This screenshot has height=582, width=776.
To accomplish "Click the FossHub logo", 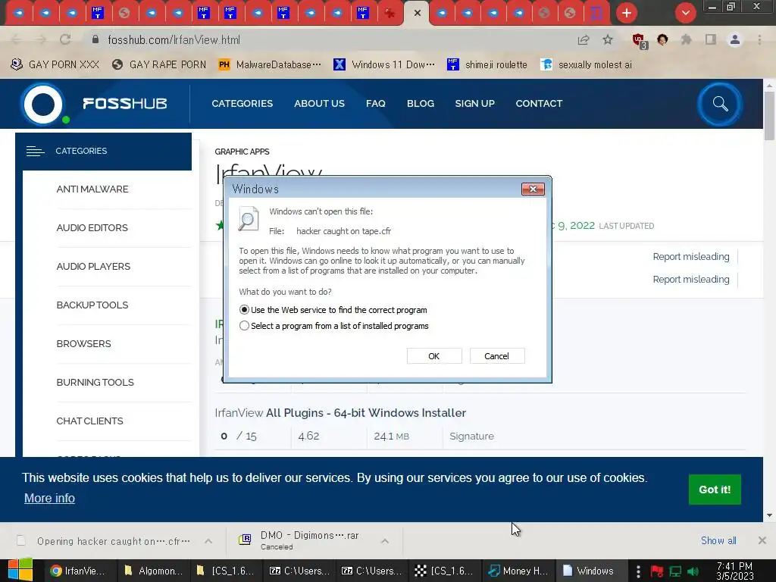I will tap(94, 104).
